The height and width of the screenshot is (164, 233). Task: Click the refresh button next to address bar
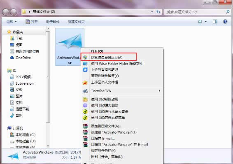(158, 12)
